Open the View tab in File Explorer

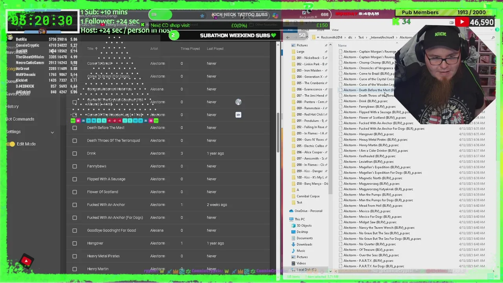[x=335, y=30]
